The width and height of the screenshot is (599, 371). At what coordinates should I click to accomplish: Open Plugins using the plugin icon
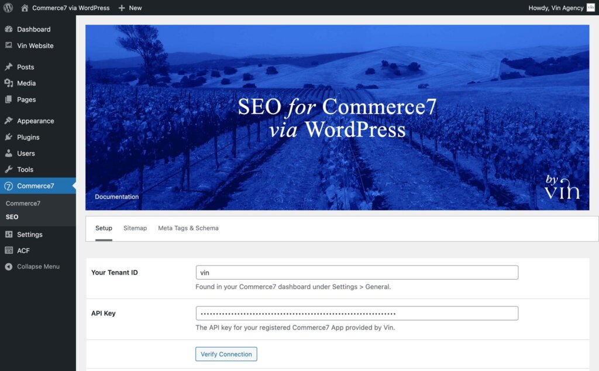tap(9, 137)
